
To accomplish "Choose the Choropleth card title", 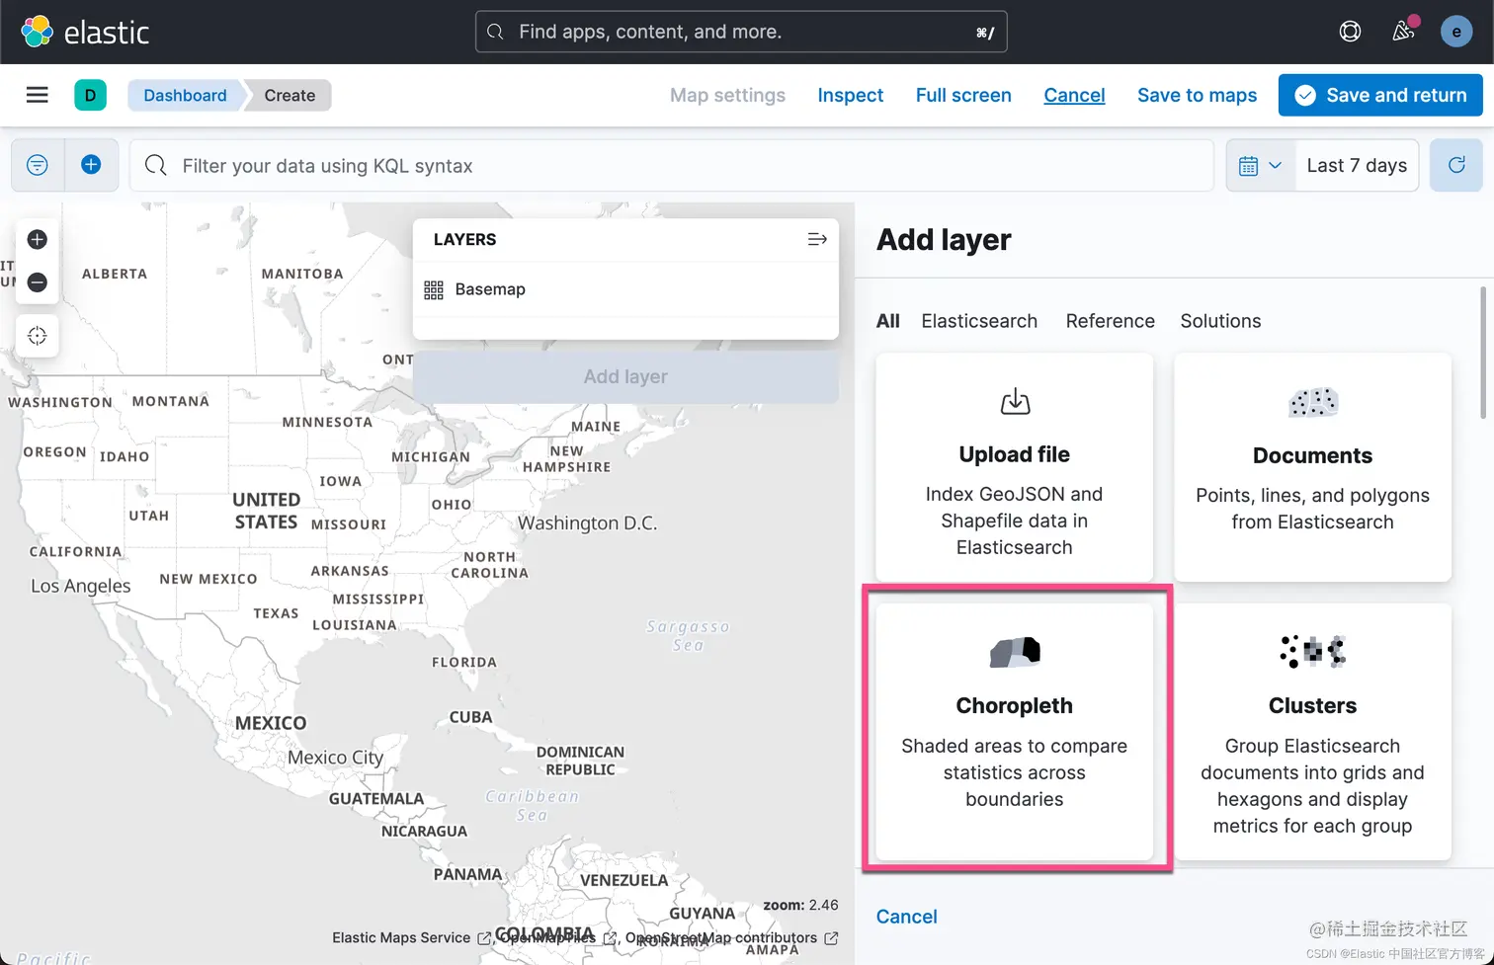I will [1015, 705].
